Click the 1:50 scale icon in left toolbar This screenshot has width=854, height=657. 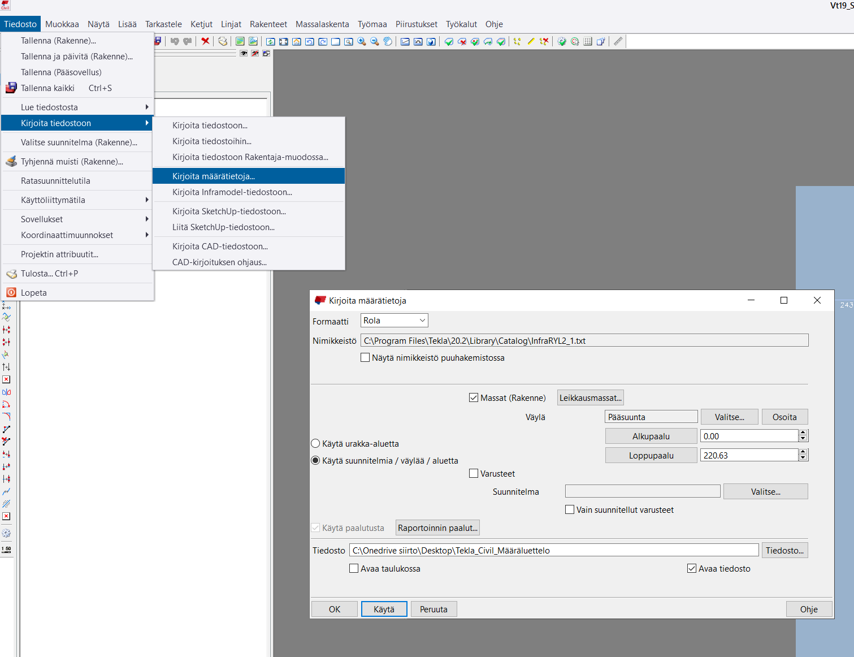[x=6, y=549]
